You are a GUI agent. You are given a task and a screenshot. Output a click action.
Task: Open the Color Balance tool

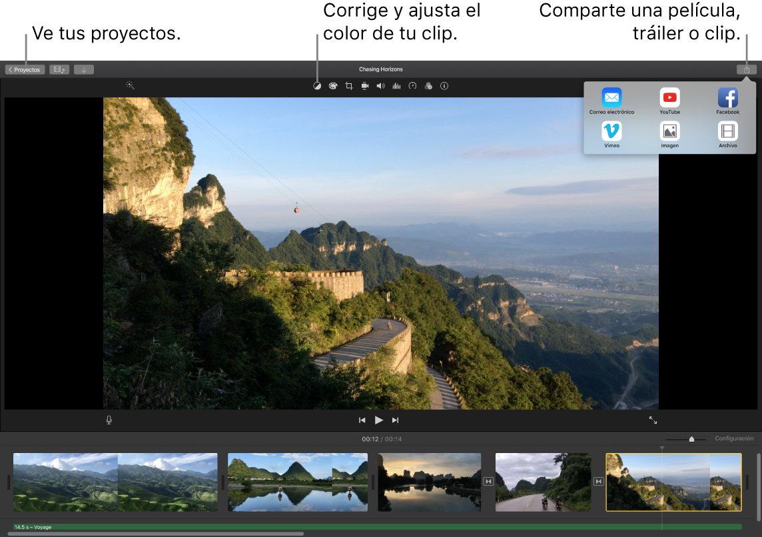[x=317, y=85]
